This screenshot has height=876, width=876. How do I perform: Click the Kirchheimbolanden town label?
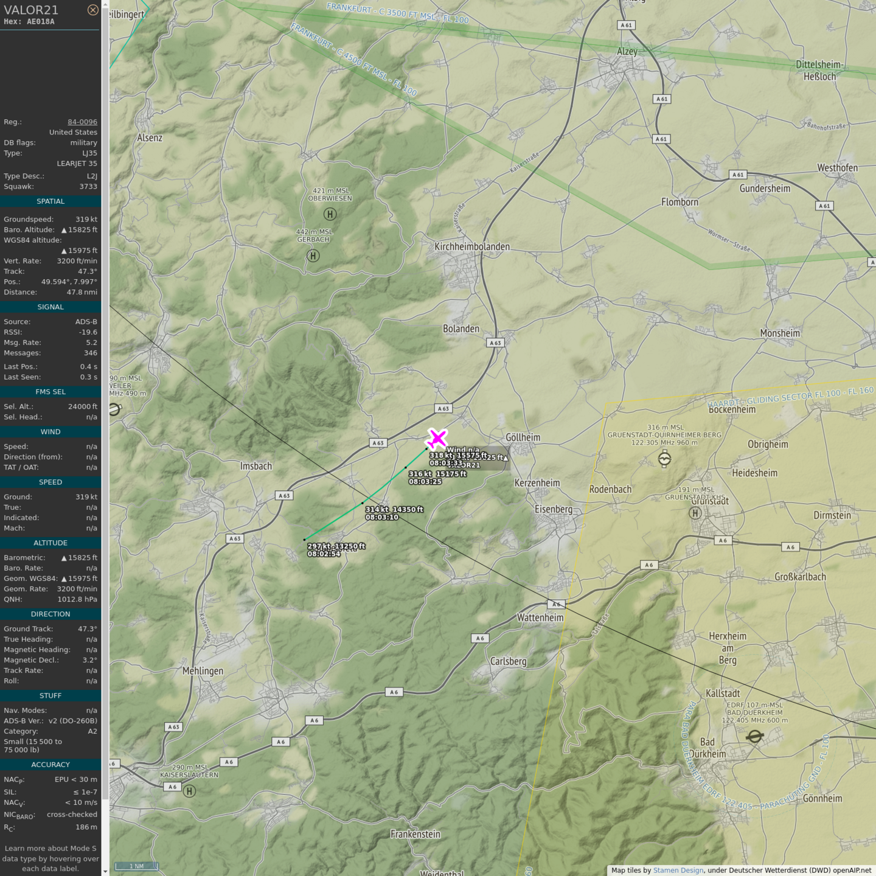472,247
